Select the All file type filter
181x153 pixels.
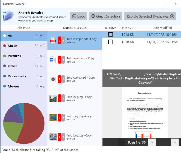tap(24, 36)
